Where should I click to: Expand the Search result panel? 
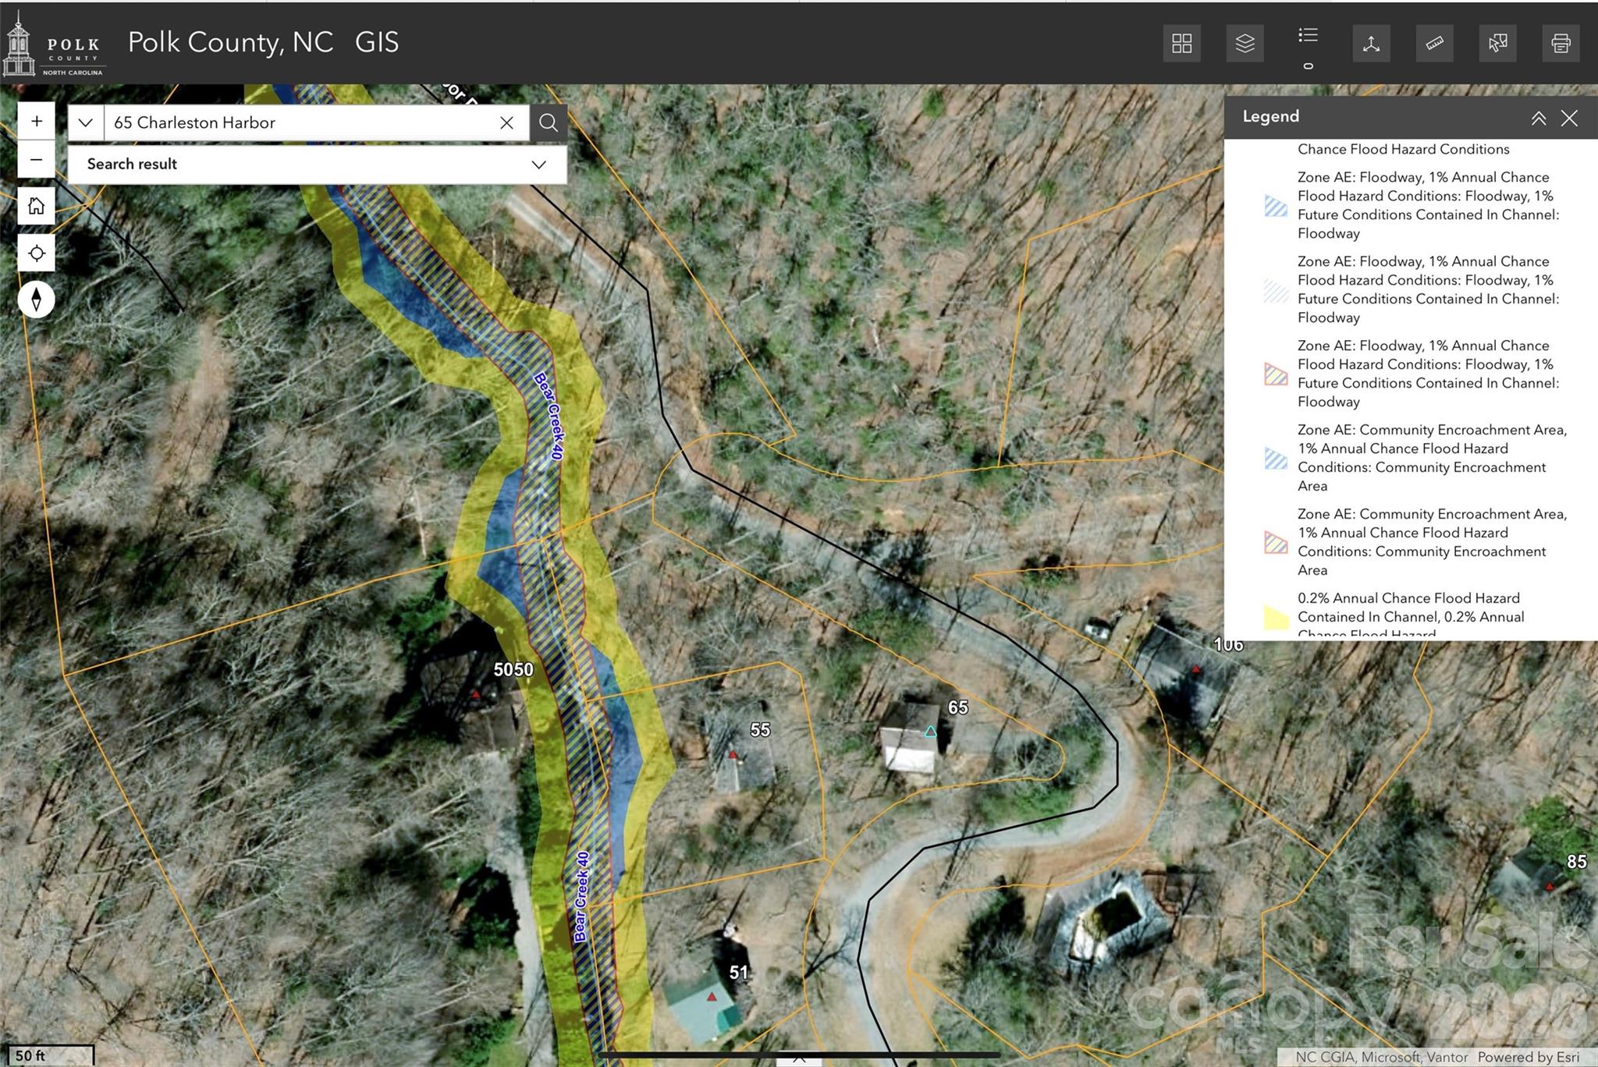[x=538, y=165]
